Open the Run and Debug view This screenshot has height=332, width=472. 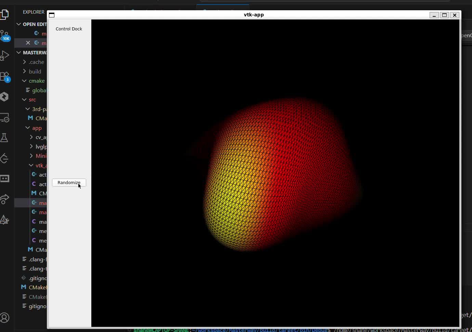tap(5, 56)
